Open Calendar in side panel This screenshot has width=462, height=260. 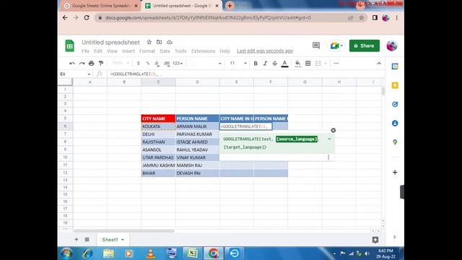click(395, 66)
